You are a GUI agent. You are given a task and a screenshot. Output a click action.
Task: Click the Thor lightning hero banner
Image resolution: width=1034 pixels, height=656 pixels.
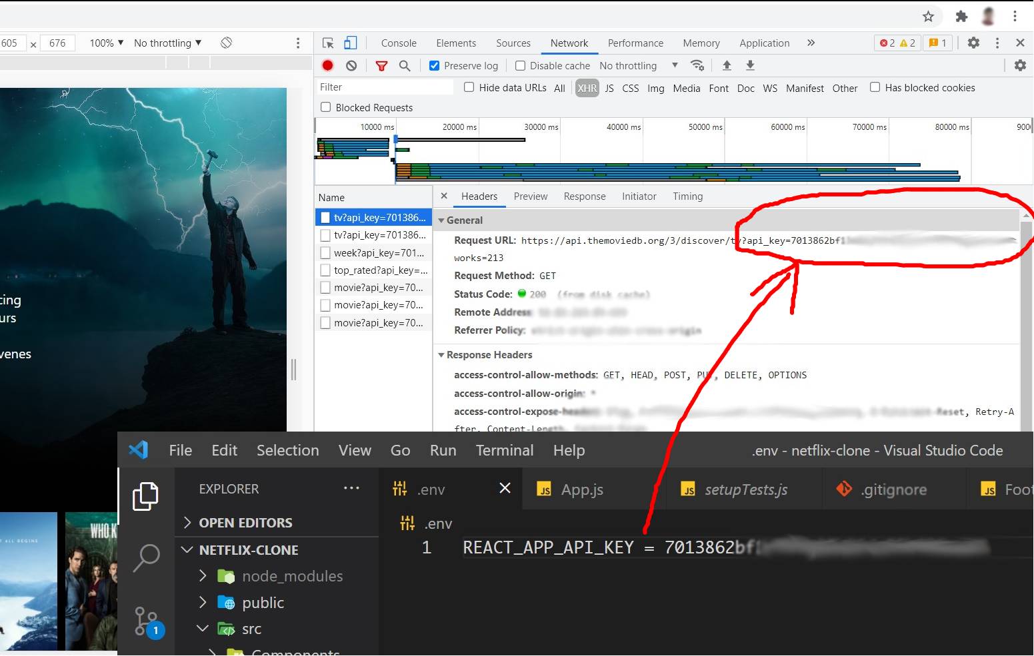point(143,260)
